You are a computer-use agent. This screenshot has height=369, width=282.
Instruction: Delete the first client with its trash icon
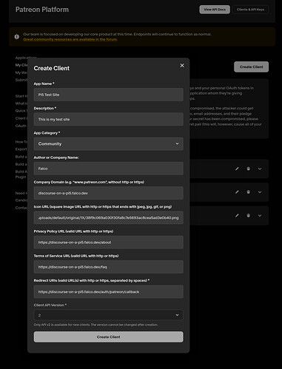pyautogui.click(x=249, y=169)
